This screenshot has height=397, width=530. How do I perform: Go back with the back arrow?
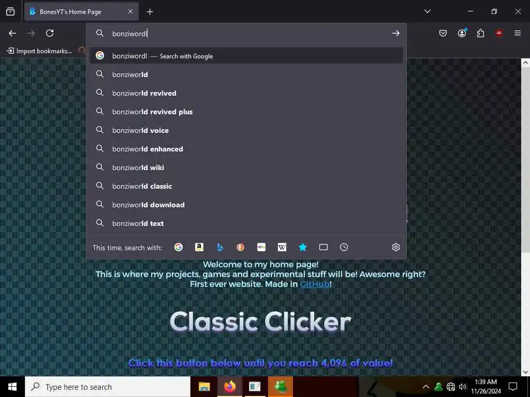coord(12,33)
